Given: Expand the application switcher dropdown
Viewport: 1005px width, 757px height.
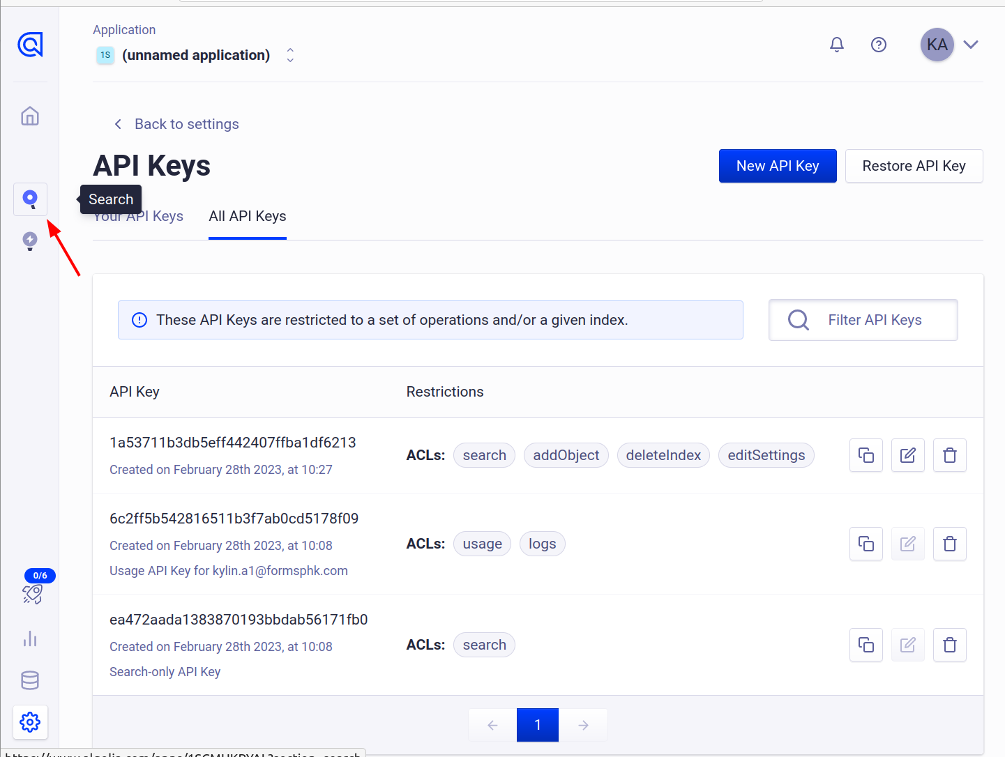Looking at the screenshot, I should (x=290, y=55).
